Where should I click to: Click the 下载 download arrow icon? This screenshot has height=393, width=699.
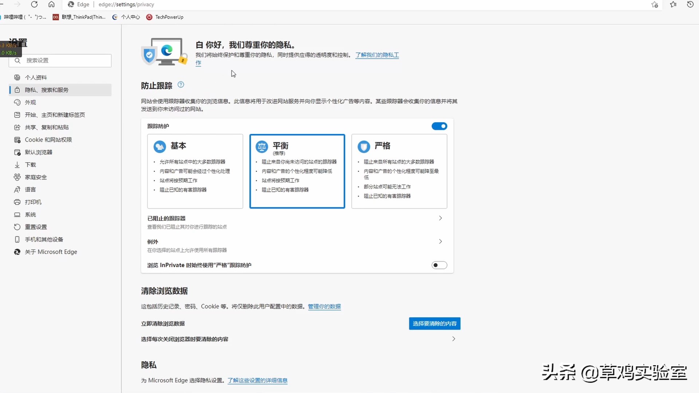[x=17, y=164]
